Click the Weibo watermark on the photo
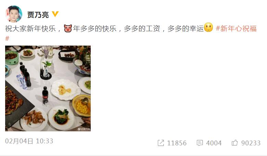The height and width of the screenshot is (156, 267). click(x=84, y=129)
